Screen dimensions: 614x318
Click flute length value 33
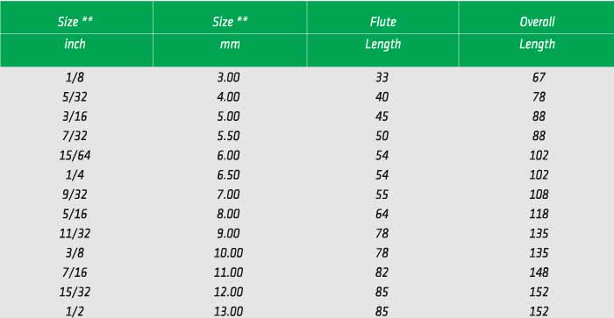pyautogui.click(x=382, y=77)
